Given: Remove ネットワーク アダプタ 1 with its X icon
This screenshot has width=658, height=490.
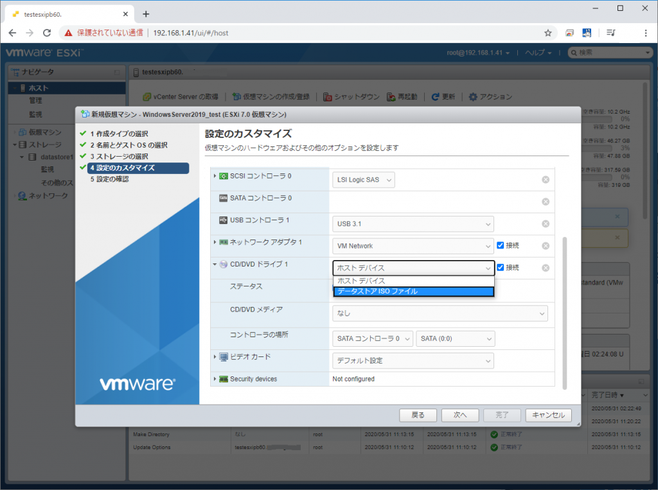Looking at the screenshot, I should pyautogui.click(x=545, y=246).
